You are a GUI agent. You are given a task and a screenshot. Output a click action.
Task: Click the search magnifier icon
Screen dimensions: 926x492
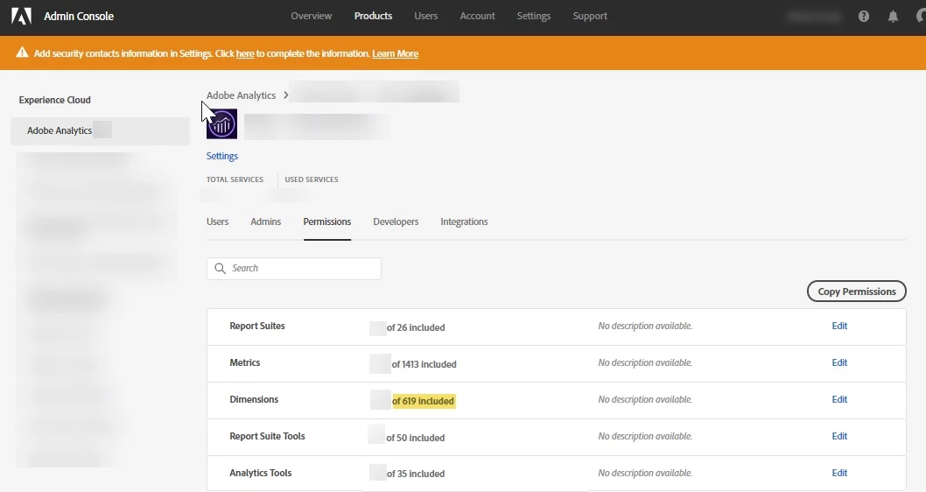221,268
